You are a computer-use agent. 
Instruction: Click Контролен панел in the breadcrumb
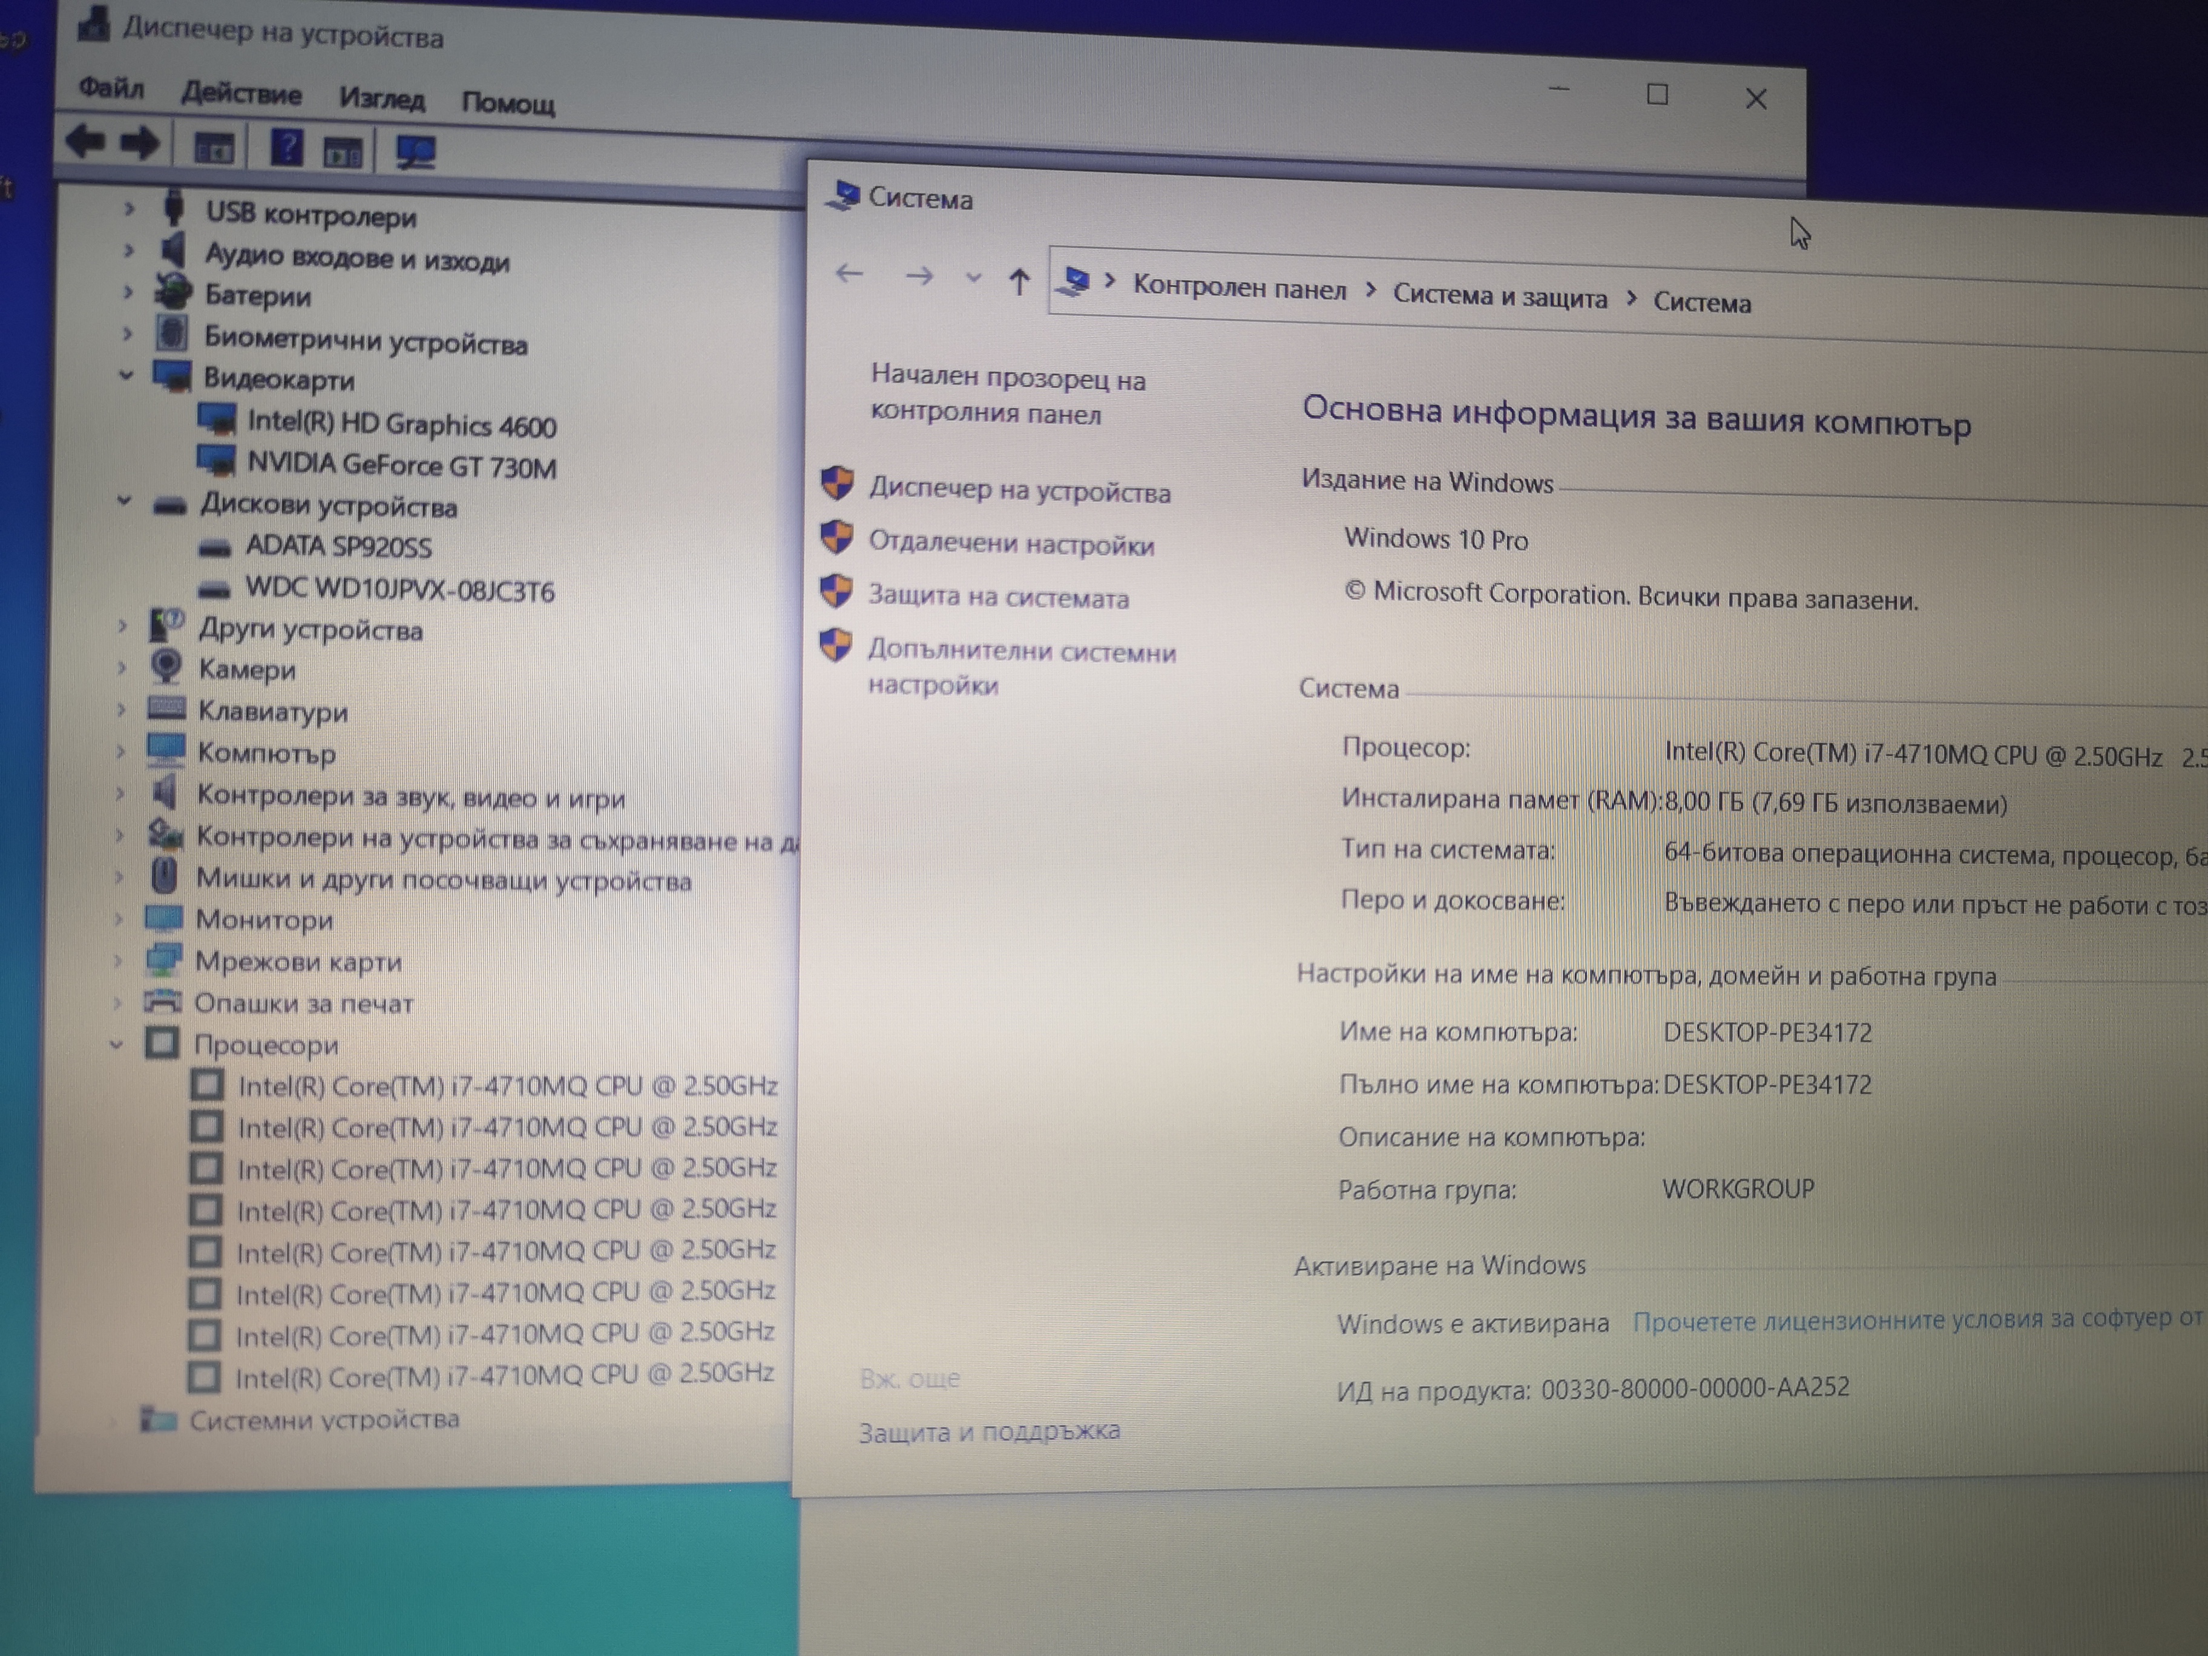[x=1240, y=289]
